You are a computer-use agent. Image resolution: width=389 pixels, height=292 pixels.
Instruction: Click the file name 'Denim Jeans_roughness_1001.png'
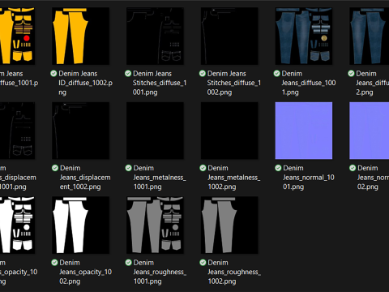tap(160, 272)
